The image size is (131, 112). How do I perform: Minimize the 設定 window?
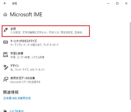(108, 3)
